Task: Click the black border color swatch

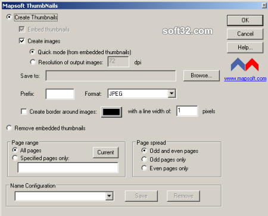Action: tap(111, 112)
